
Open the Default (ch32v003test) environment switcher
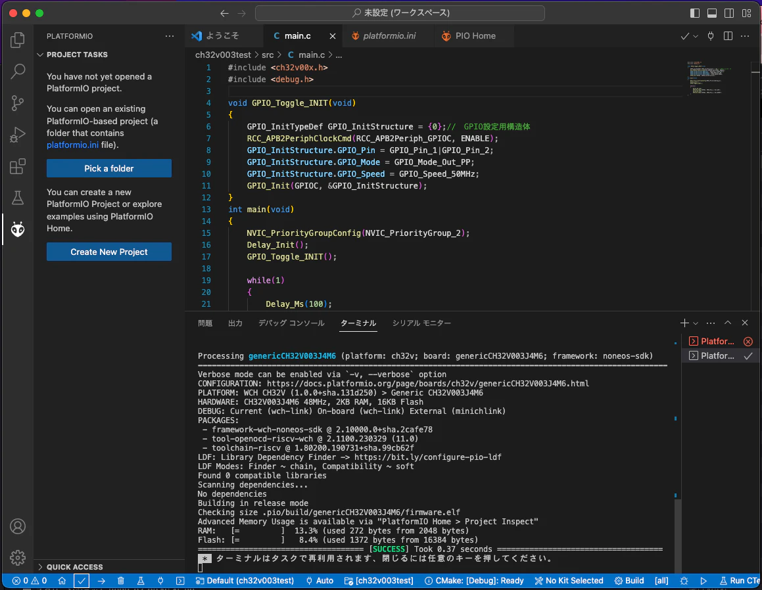tap(245, 581)
